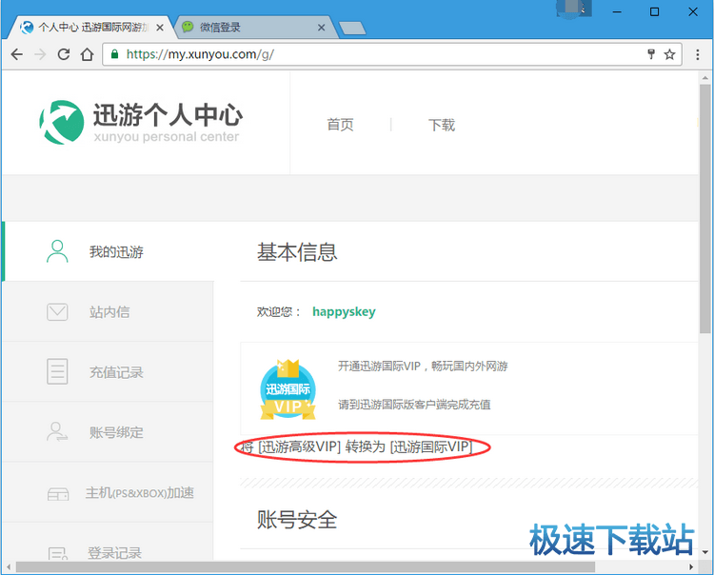
Task: Click the 基本信息 heading
Action: click(x=297, y=251)
